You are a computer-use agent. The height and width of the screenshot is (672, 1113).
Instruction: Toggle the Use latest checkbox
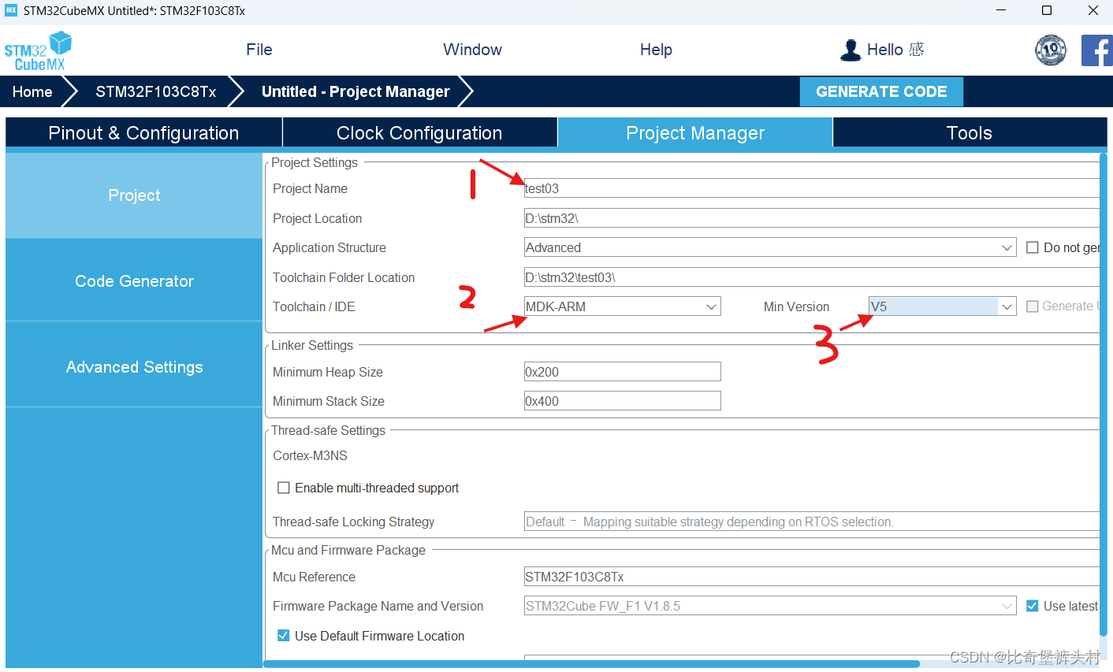click(1033, 606)
